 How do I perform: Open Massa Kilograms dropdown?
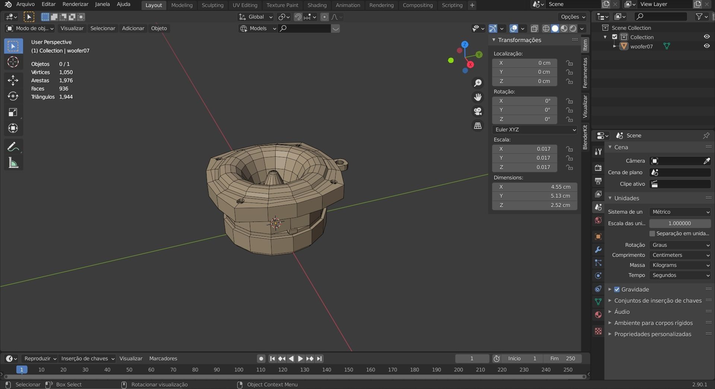680,265
